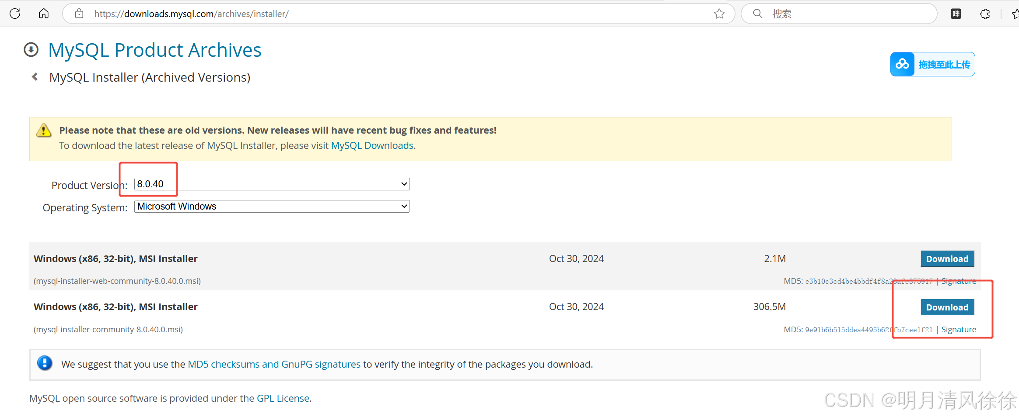1019x417 pixels.
Task: Select the mysql-installer-web-community-8.0.40.0.msi filename text
Action: [117, 281]
